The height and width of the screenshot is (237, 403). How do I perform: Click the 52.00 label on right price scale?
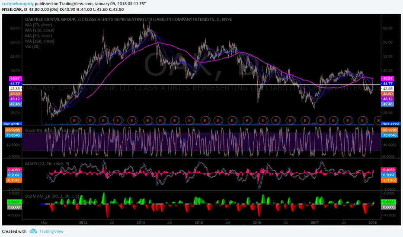[387, 56]
